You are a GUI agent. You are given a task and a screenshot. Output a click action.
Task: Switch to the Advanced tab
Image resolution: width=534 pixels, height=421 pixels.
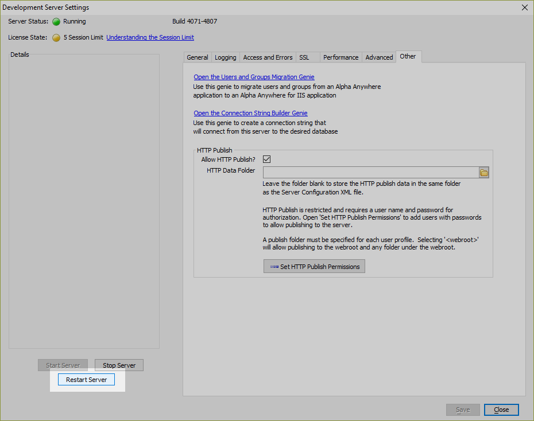379,57
